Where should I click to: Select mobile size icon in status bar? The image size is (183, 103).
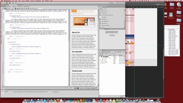(x=75, y=88)
